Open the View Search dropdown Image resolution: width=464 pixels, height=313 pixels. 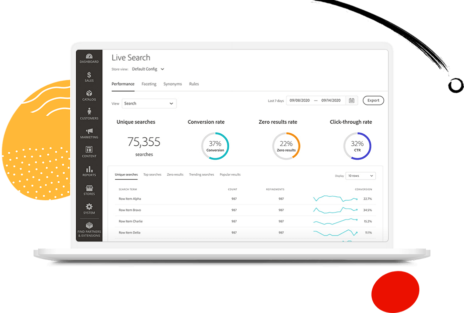(149, 104)
